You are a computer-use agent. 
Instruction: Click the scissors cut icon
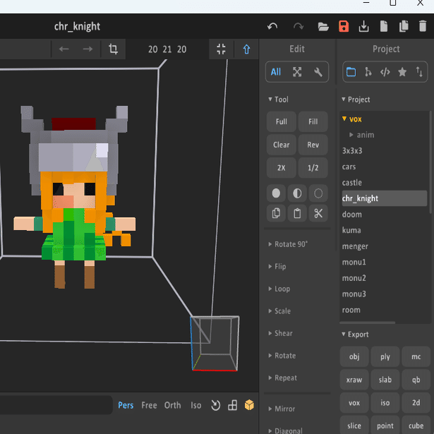click(318, 213)
